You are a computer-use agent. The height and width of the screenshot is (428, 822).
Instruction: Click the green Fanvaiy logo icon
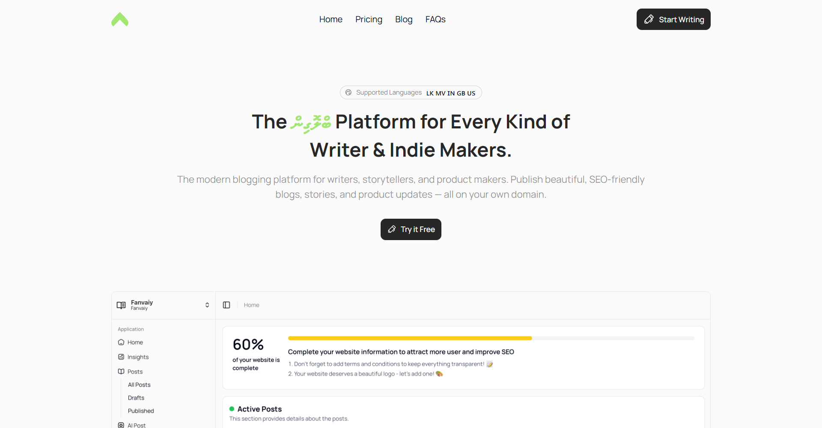coord(120,19)
